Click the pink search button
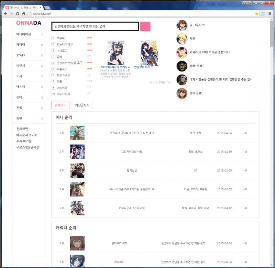275x268 pixels. [x=145, y=26]
